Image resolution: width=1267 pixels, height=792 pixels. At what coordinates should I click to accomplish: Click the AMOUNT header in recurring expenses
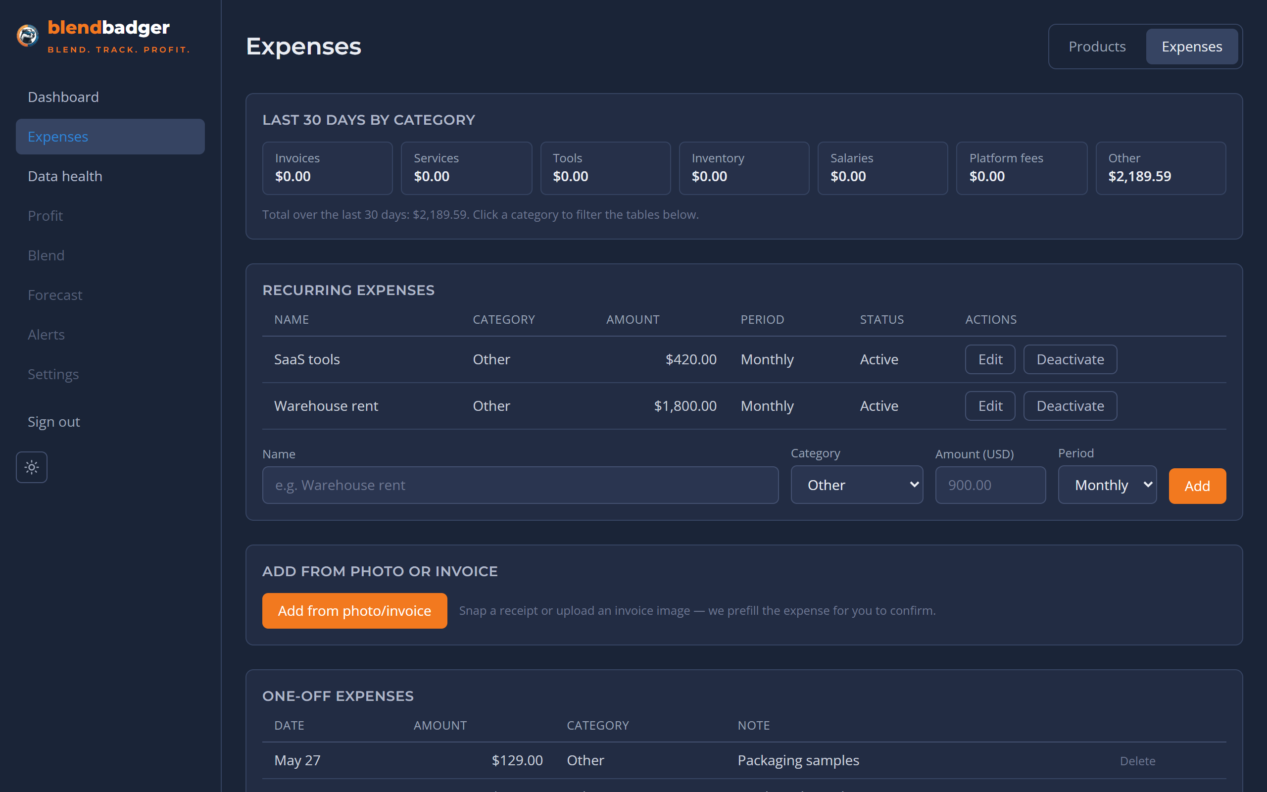pyautogui.click(x=633, y=320)
